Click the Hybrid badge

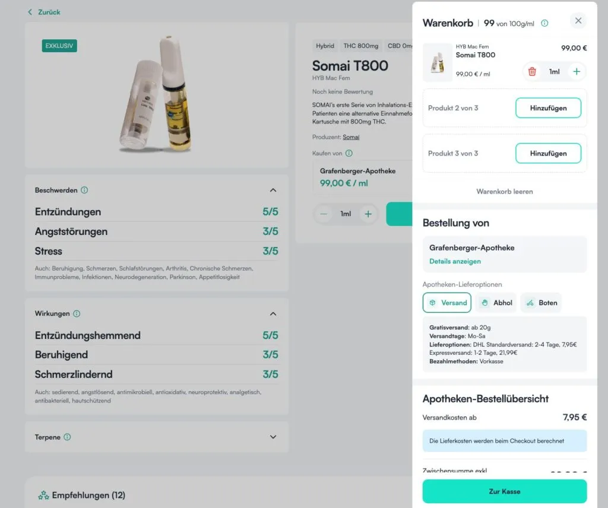pyautogui.click(x=325, y=46)
